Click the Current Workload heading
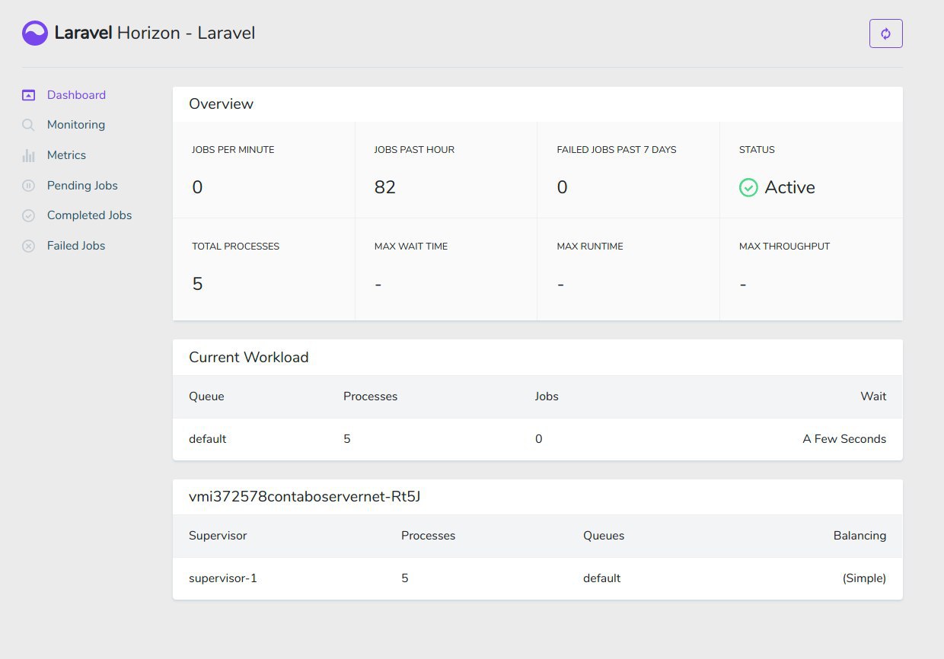The image size is (944, 659). pos(249,358)
